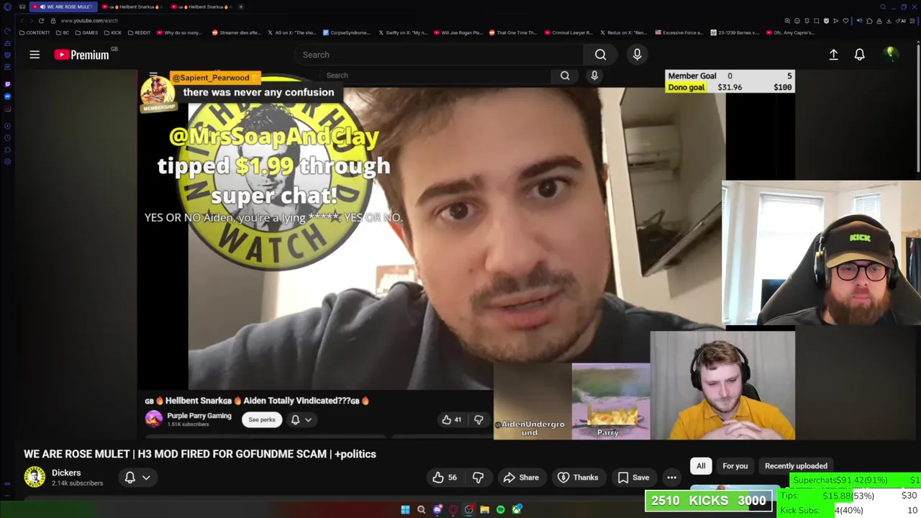Open browser extensions cube icon in toolbar
Image resolution: width=921 pixels, height=518 pixels.
click(x=869, y=21)
